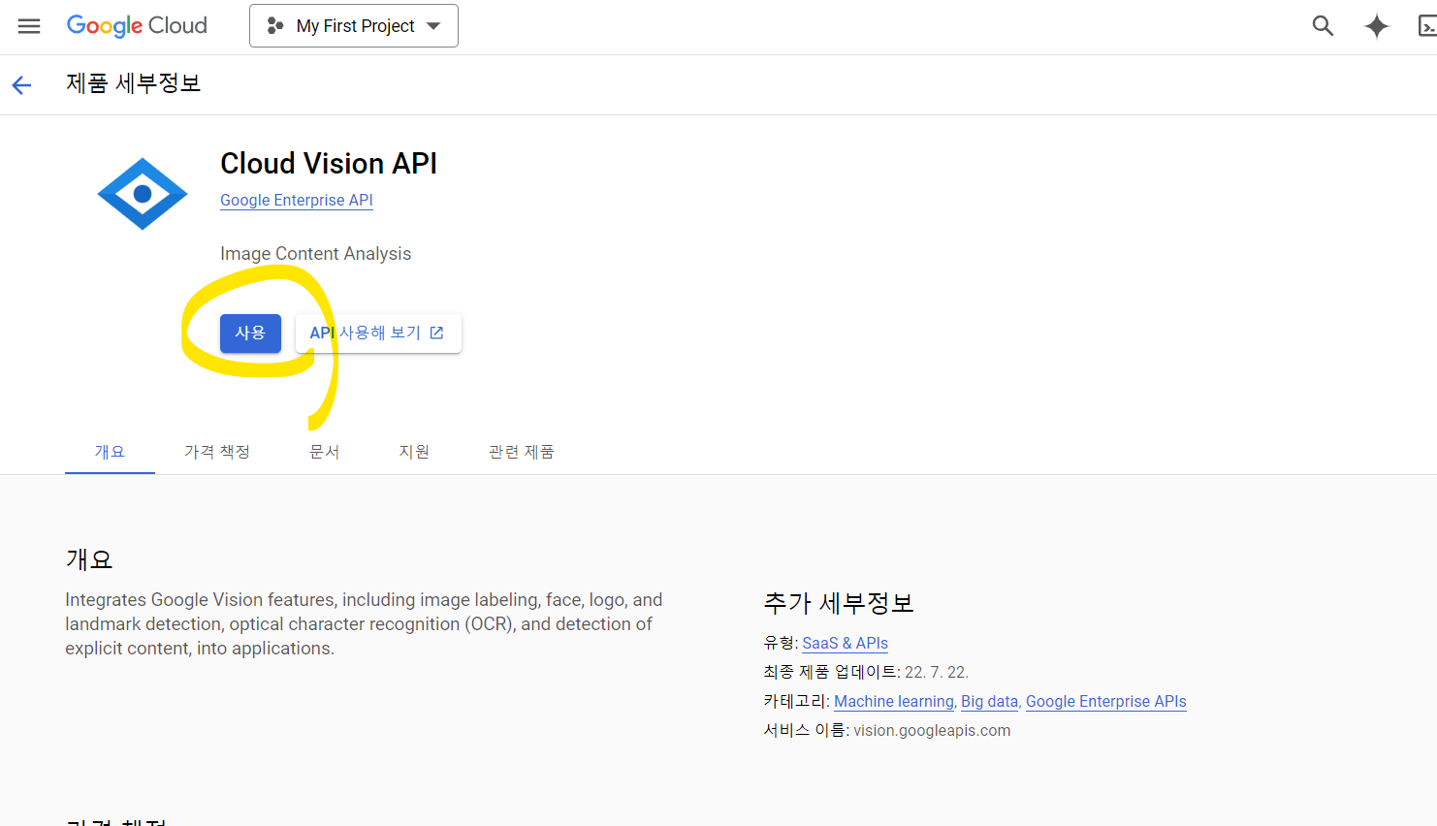
Task: Click the vision.googleapis.com service name text
Action: [932, 730]
